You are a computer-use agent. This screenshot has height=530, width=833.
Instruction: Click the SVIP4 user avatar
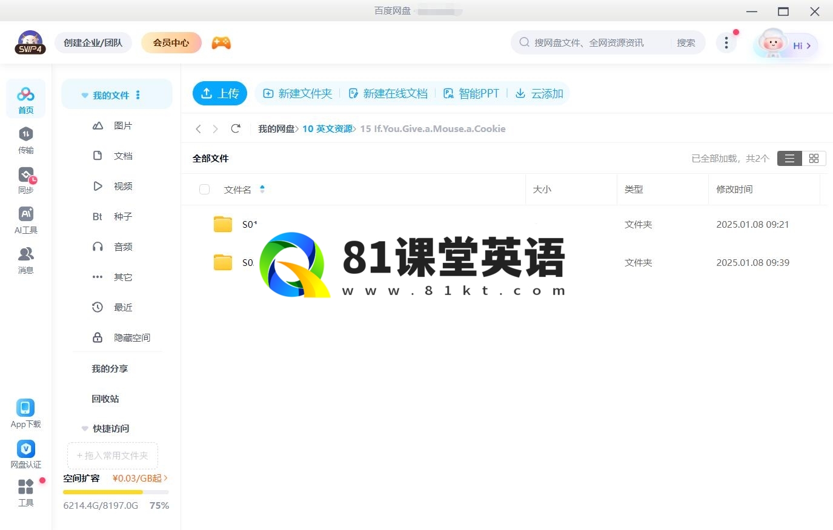(x=30, y=42)
